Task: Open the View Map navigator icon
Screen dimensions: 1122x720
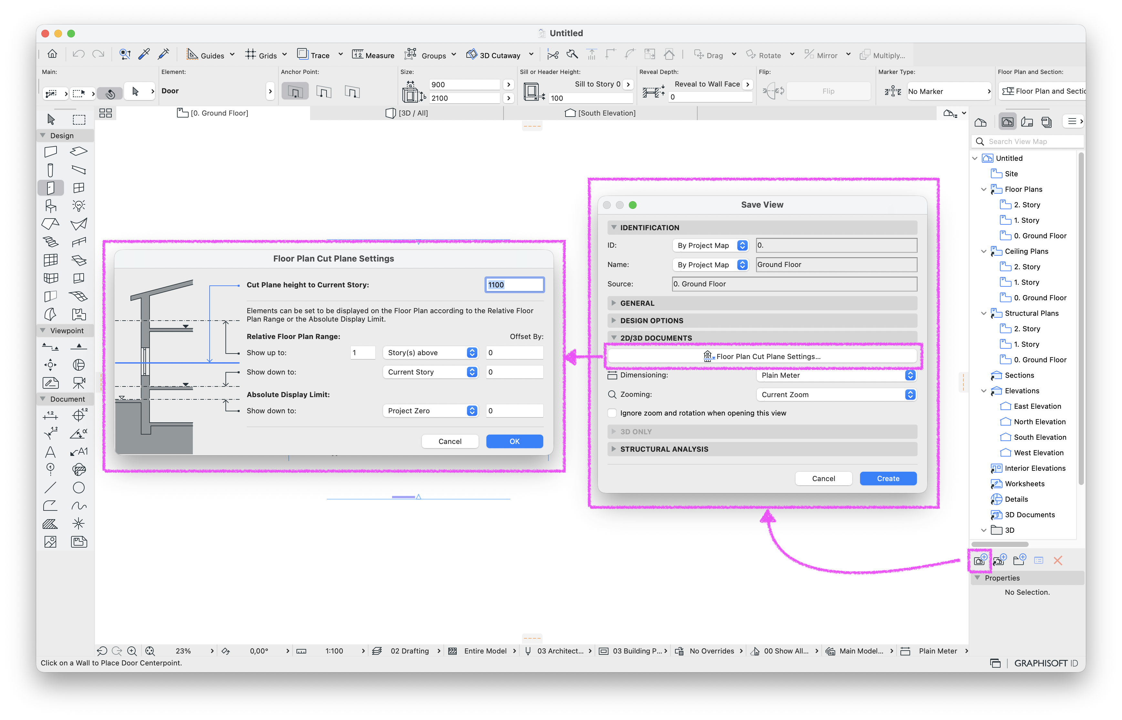Action: click(x=1007, y=122)
